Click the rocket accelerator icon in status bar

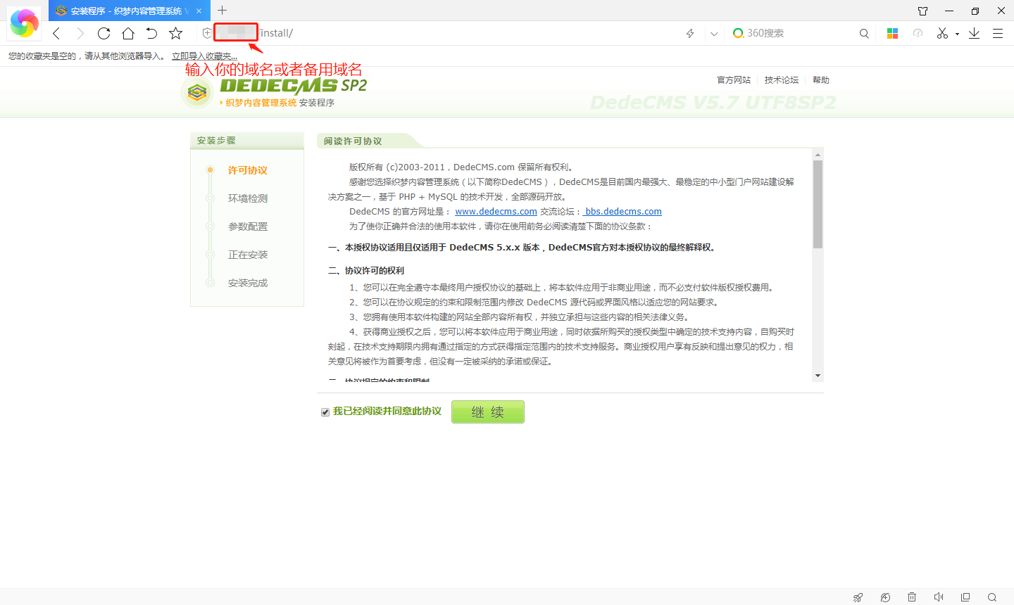[858, 597]
